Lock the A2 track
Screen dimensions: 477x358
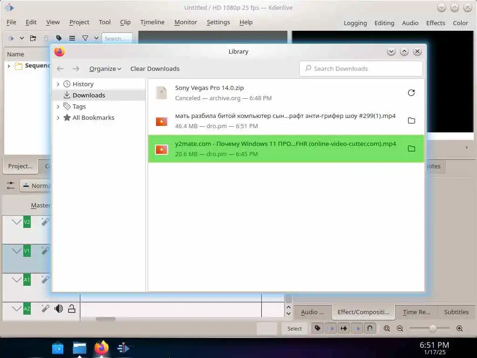click(x=72, y=309)
